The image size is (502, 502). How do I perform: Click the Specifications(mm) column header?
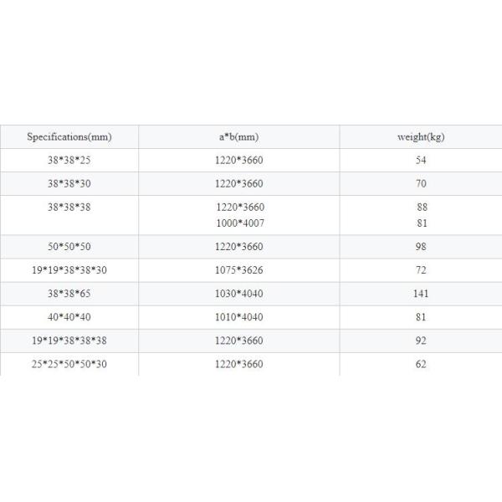point(69,136)
